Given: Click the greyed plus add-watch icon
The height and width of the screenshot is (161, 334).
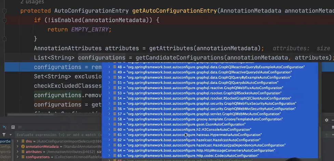Looking at the screenshot, I should [x=326, y=135].
